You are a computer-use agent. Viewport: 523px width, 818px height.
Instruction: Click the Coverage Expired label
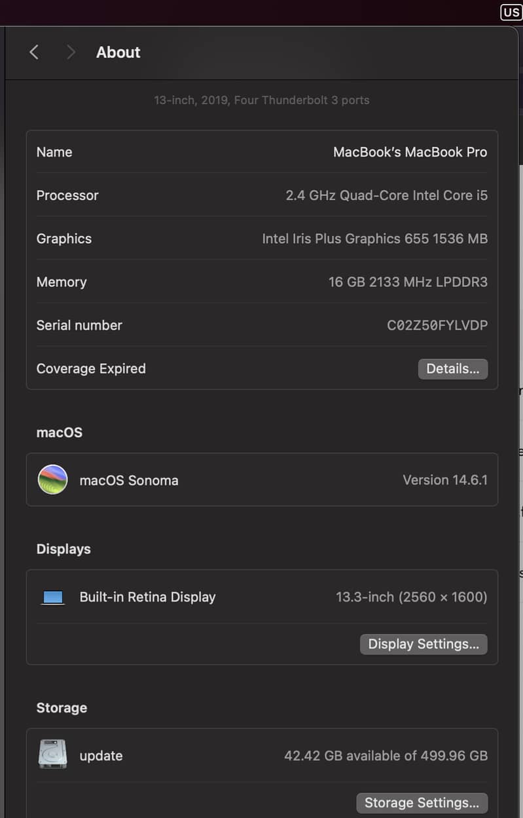tap(91, 368)
